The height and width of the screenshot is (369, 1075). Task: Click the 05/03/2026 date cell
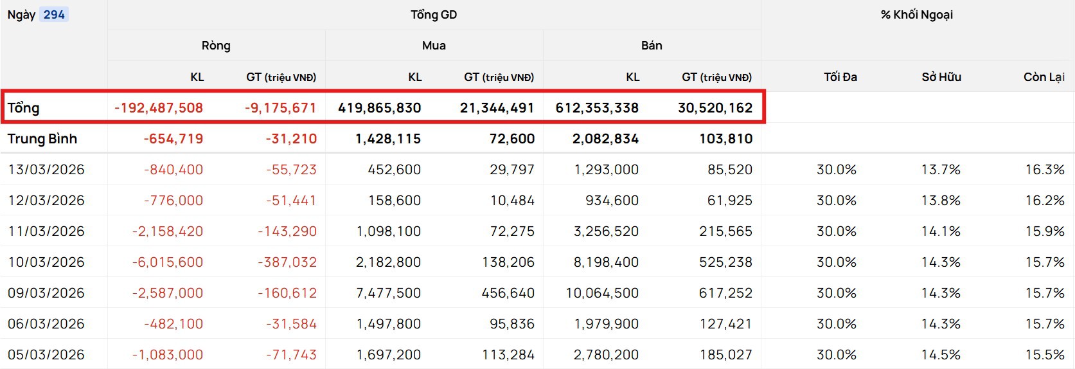coord(46,355)
